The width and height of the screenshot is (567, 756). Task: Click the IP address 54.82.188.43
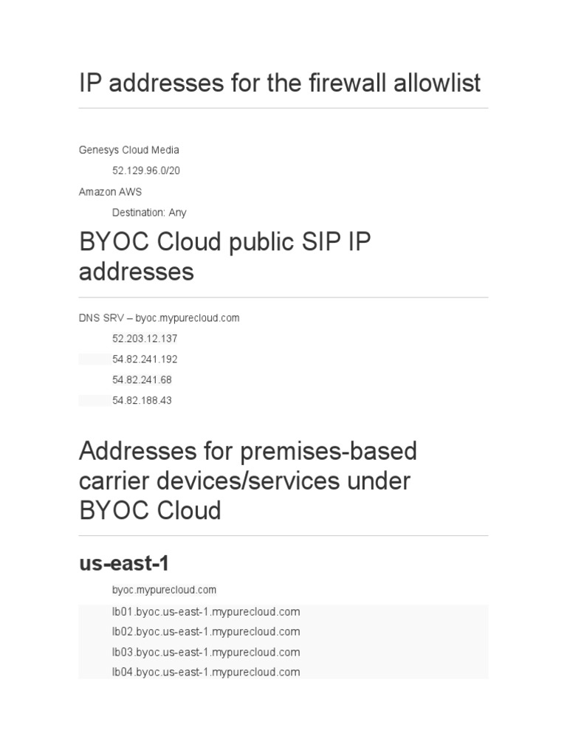pos(142,401)
